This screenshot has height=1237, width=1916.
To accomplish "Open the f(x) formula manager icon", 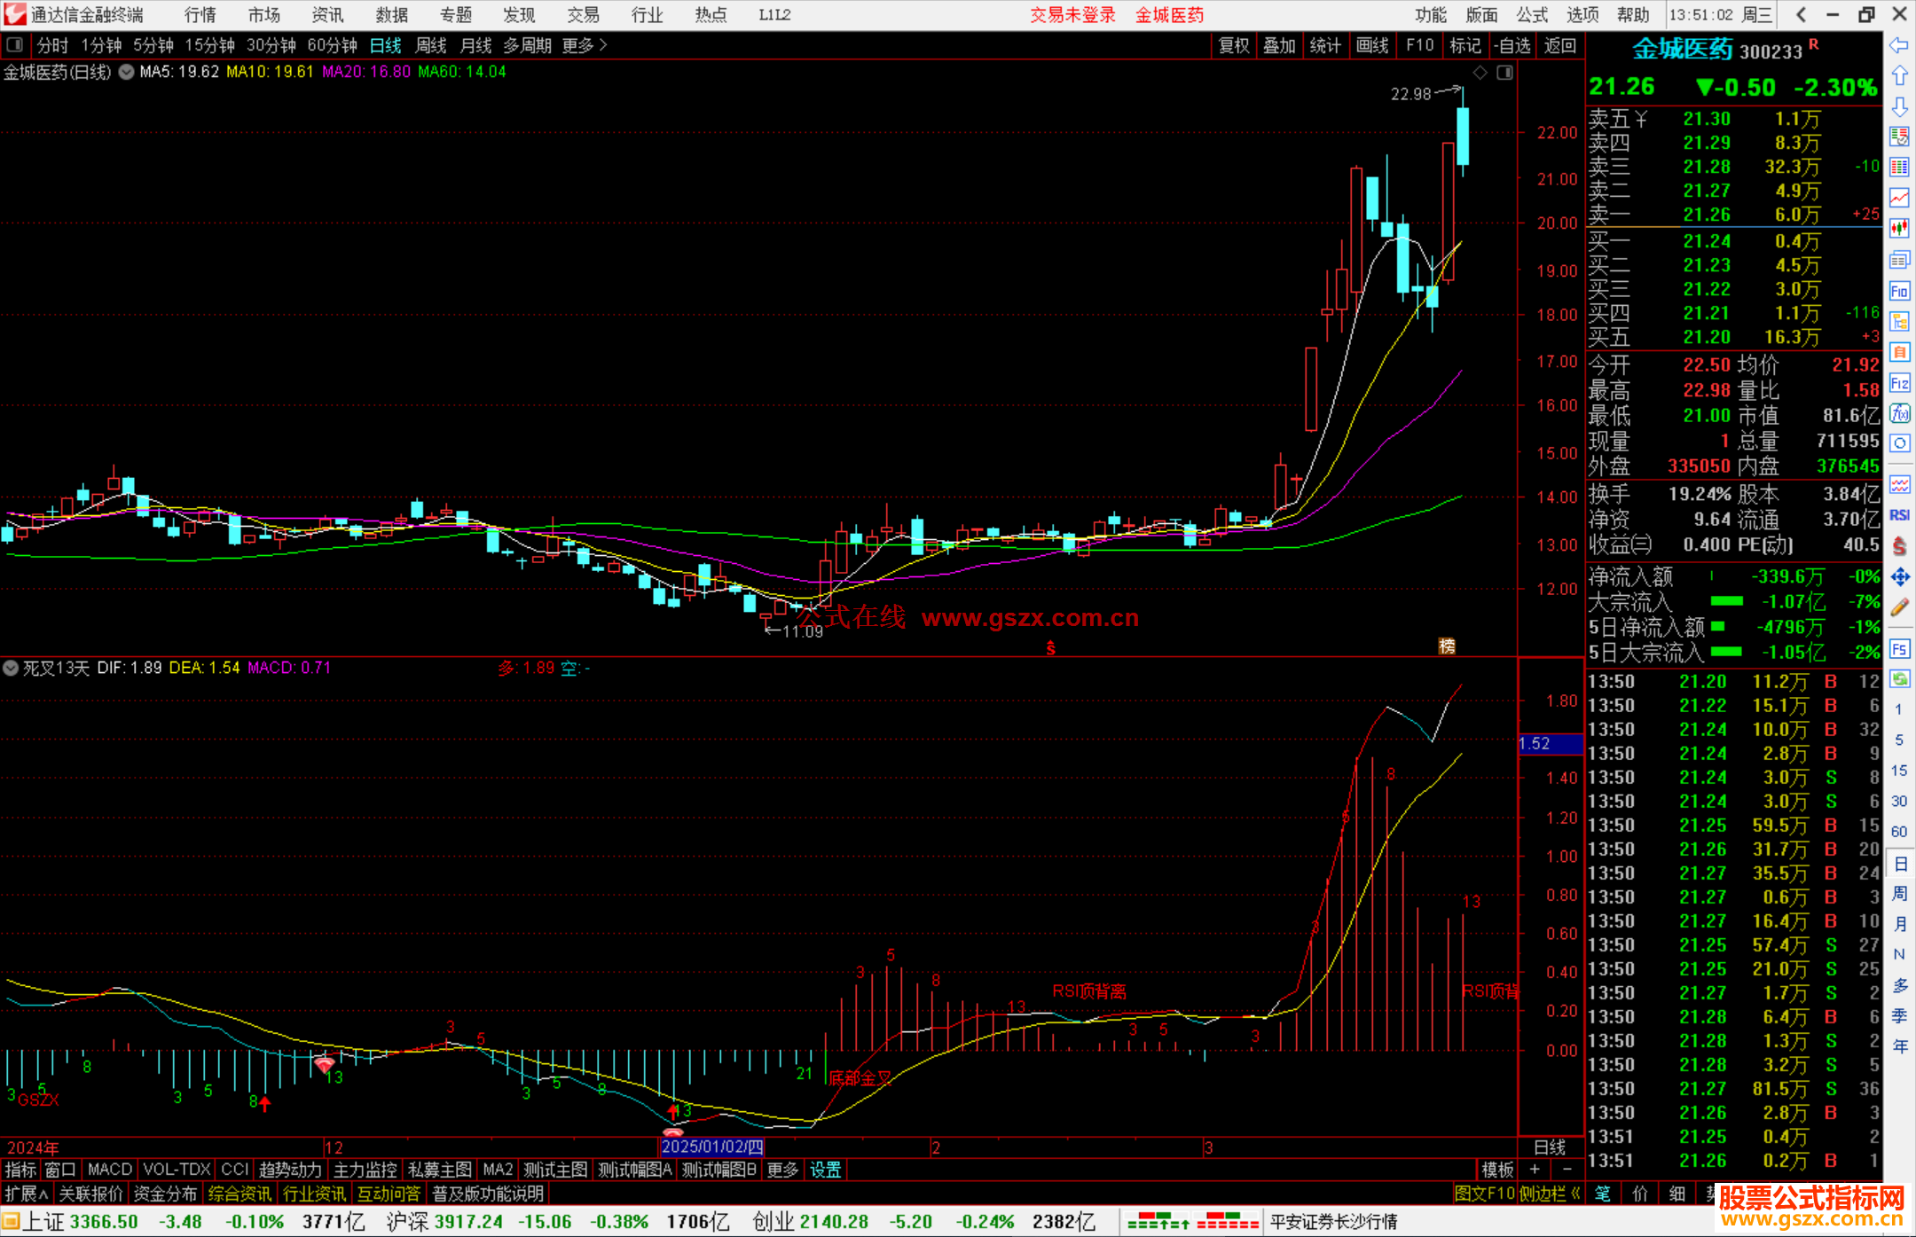I will click(1899, 413).
